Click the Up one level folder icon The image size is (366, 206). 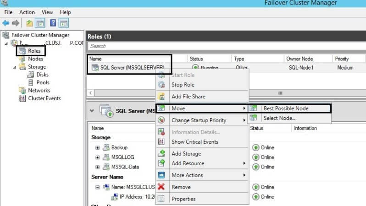click(29, 23)
